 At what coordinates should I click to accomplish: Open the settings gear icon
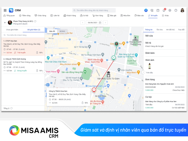click(x=170, y=10)
